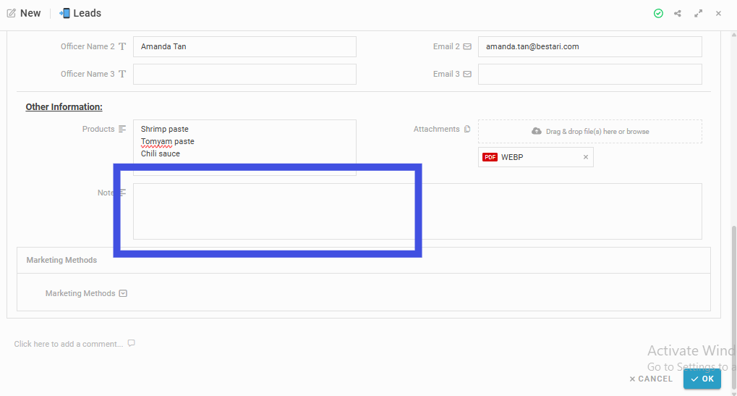
Task: Click the vertical scrollbar thumb
Action: (733, 308)
